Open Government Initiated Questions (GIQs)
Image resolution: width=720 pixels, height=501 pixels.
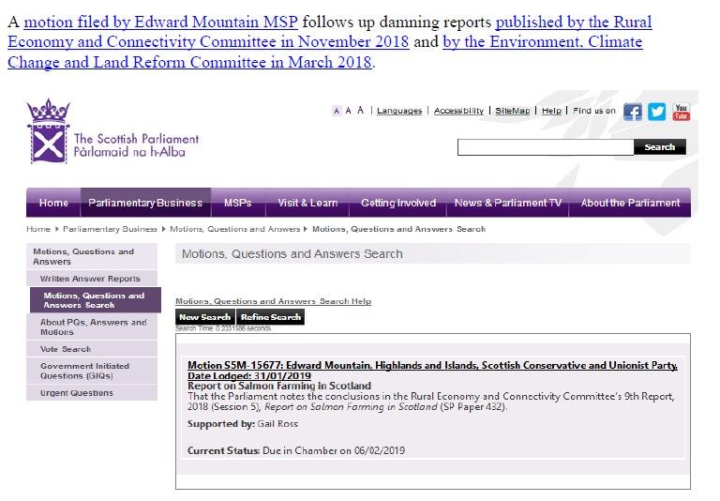[x=92, y=371]
